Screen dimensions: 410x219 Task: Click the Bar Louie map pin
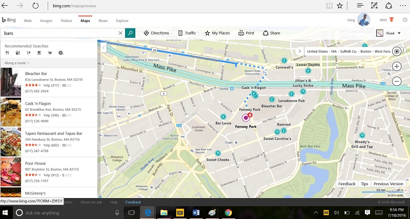[x=223, y=116]
